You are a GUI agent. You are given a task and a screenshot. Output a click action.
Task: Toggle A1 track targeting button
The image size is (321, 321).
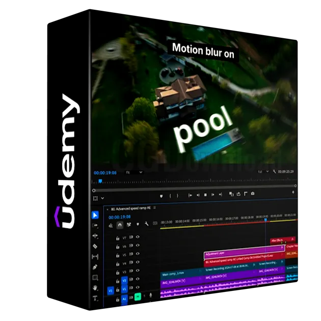124,299
